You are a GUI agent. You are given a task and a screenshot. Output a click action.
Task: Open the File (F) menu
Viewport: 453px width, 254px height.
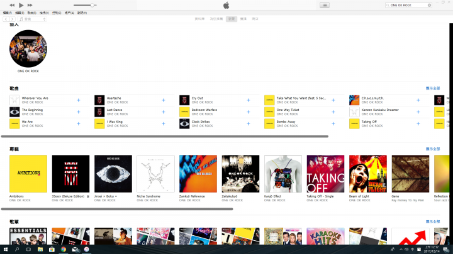[x=7, y=13]
